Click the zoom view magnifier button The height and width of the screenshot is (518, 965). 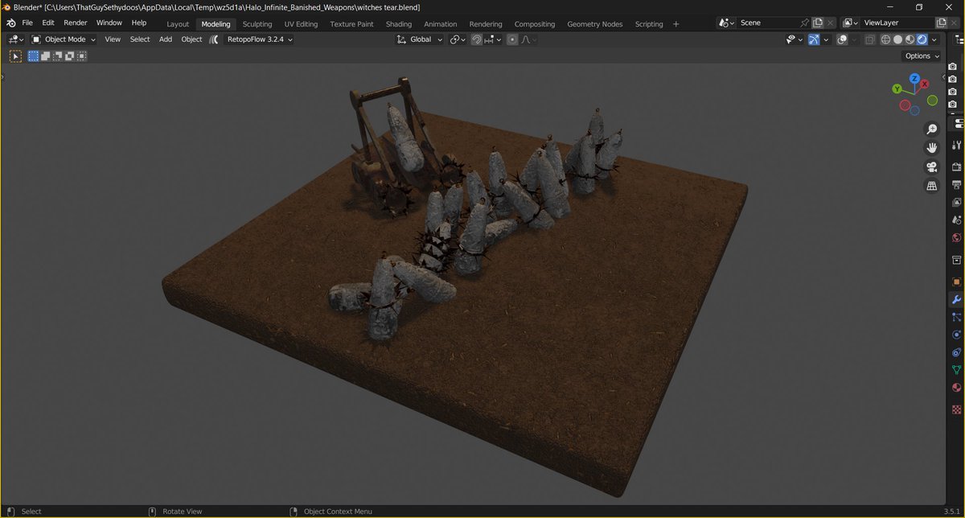(932, 129)
